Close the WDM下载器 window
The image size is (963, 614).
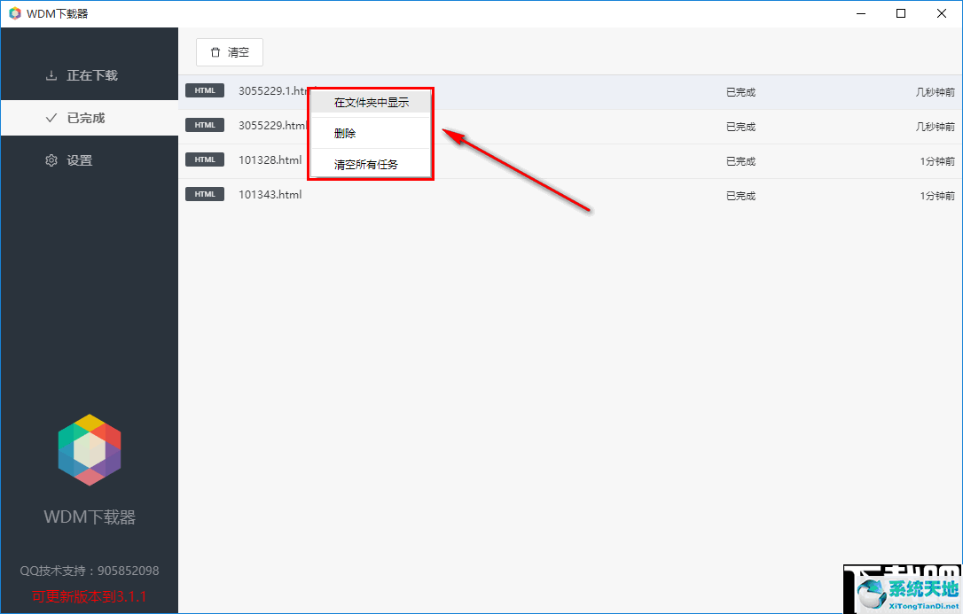point(942,13)
